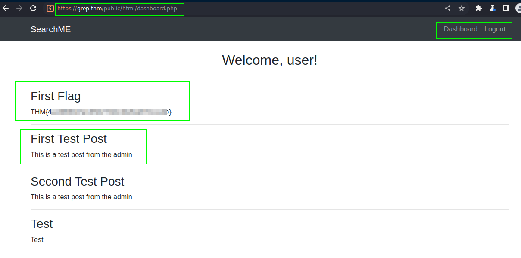Click the blurred THM flag text
This screenshot has width=521, height=258.
click(x=101, y=112)
